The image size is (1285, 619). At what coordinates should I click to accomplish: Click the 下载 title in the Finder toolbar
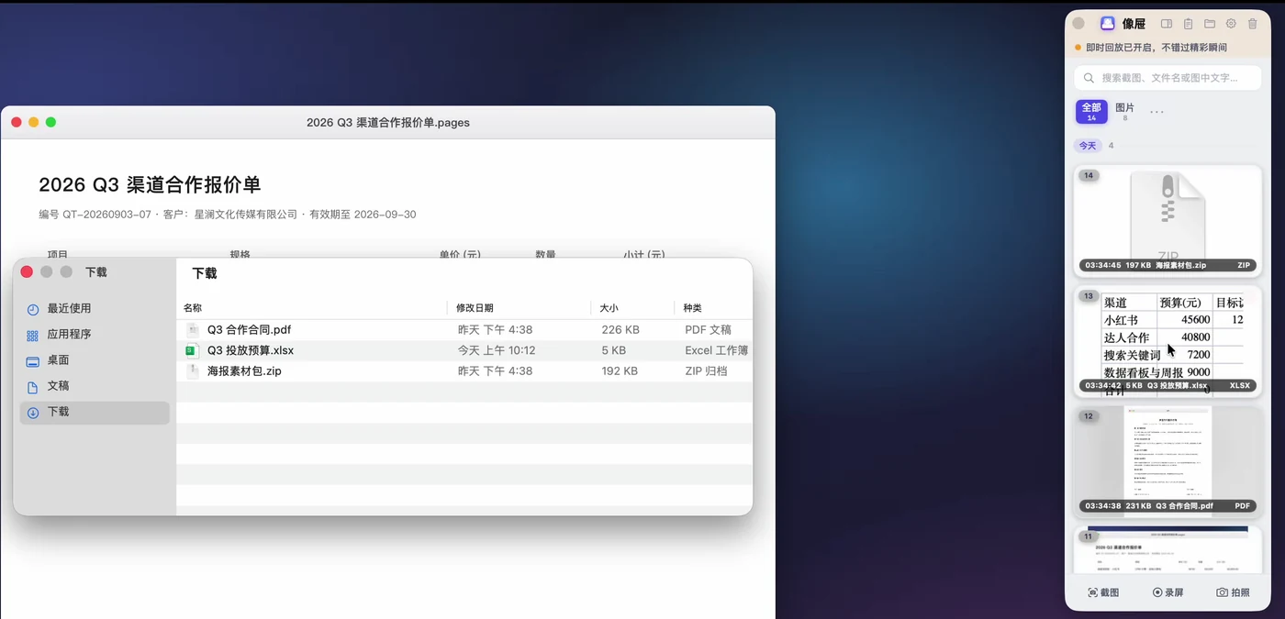pyautogui.click(x=205, y=273)
